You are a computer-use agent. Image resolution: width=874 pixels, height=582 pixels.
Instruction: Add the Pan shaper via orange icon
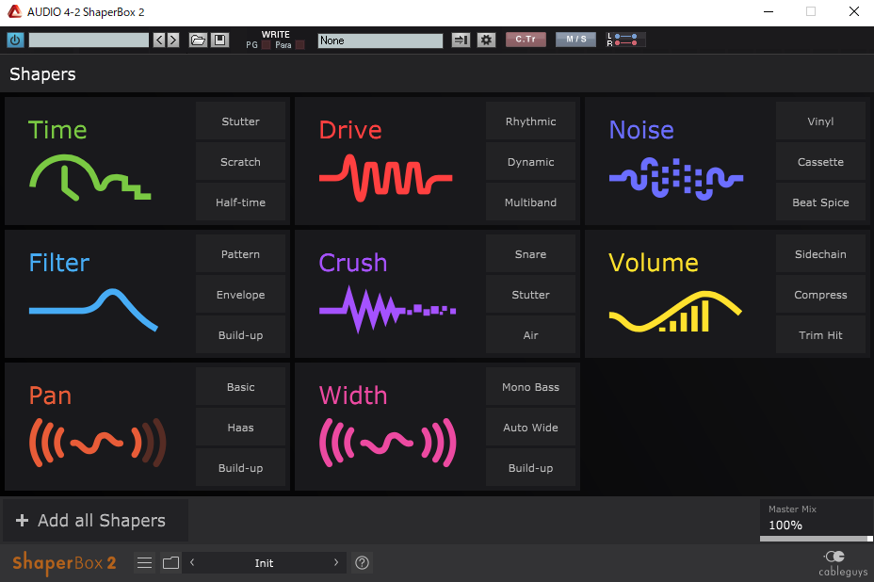pyautogui.click(x=98, y=443)
